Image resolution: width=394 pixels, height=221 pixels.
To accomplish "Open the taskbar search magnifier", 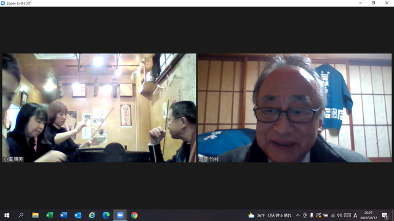I will [x=21, y=215].
